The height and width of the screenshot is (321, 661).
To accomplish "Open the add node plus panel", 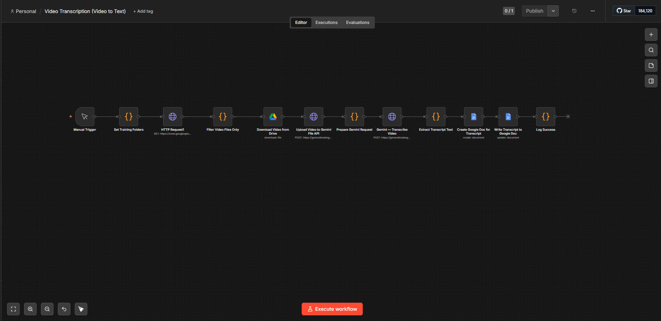I will (651, 35).
